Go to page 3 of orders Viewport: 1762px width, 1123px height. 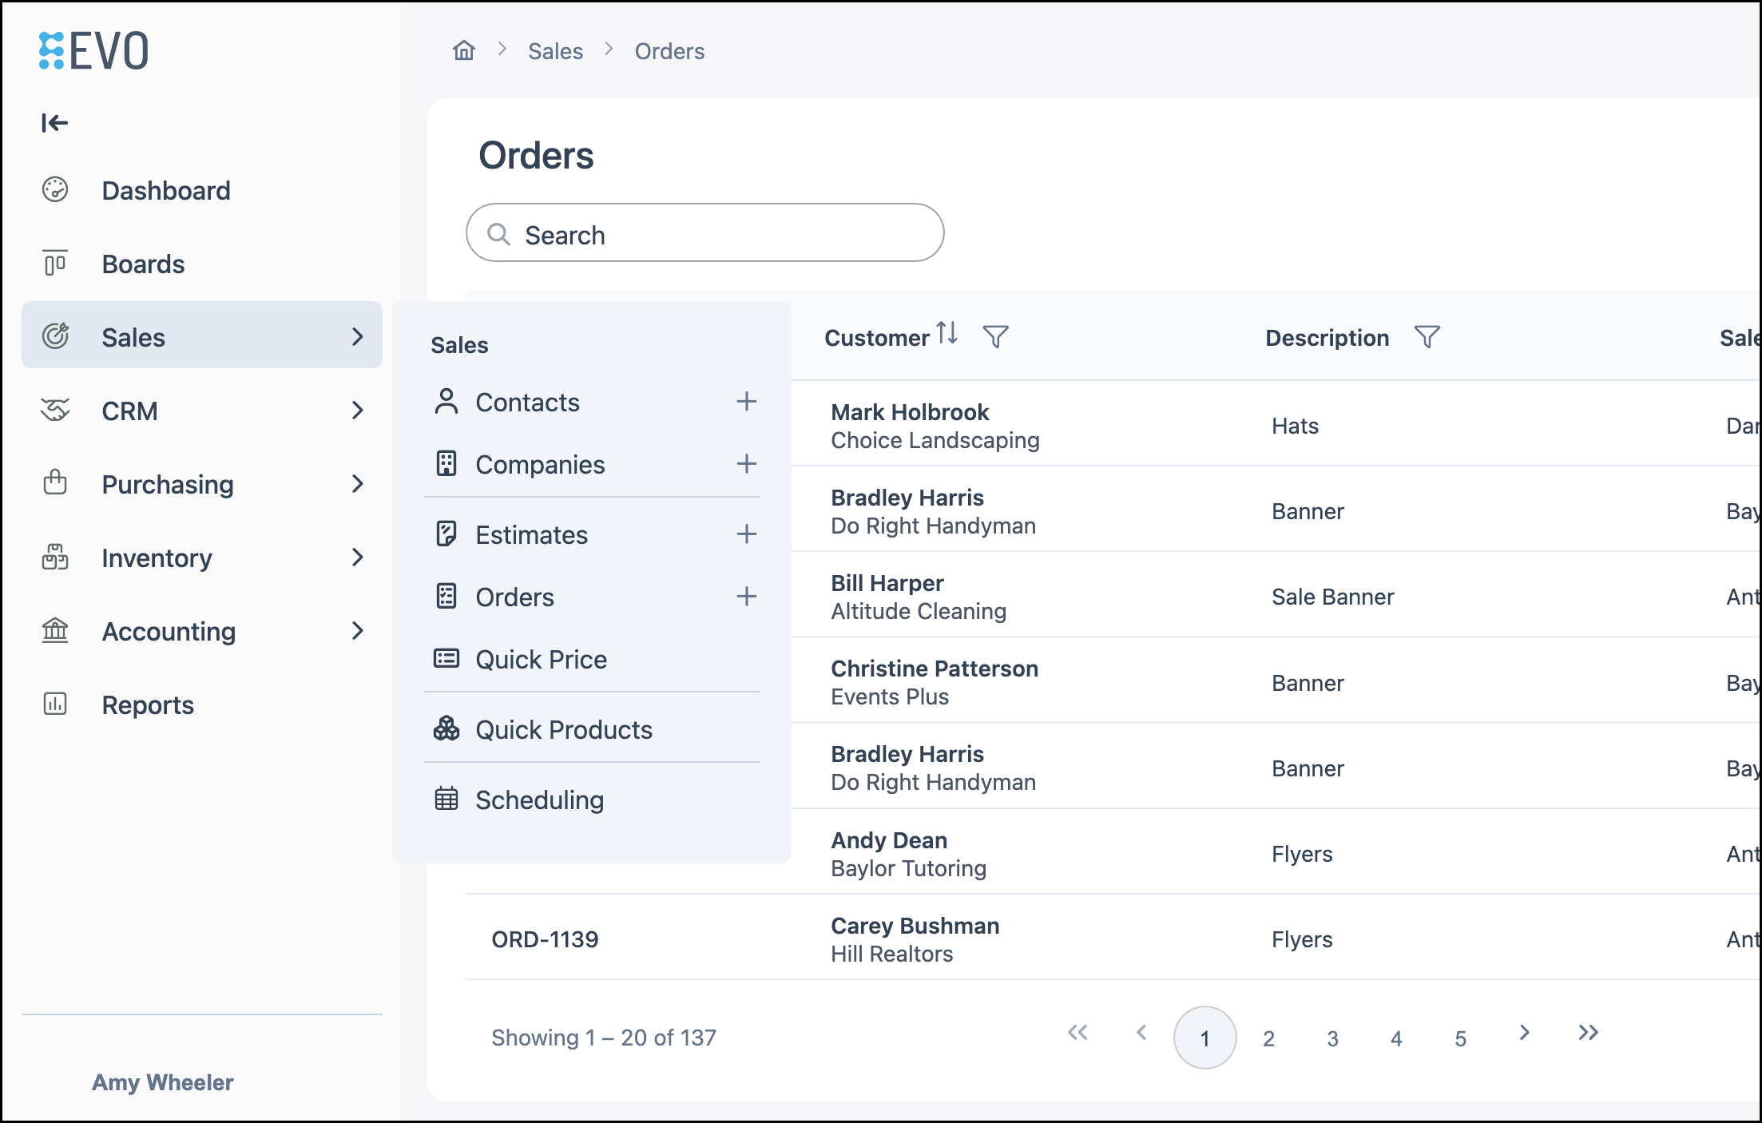pos(1332,1038)
